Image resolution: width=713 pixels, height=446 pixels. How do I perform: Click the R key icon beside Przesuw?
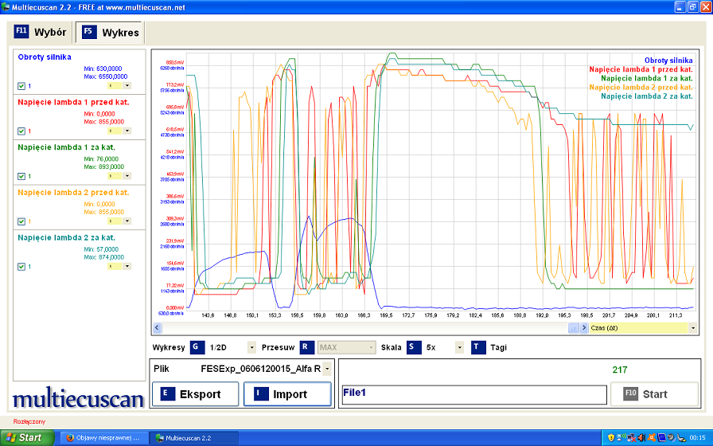pyautogui.click(x=307, y=347)
